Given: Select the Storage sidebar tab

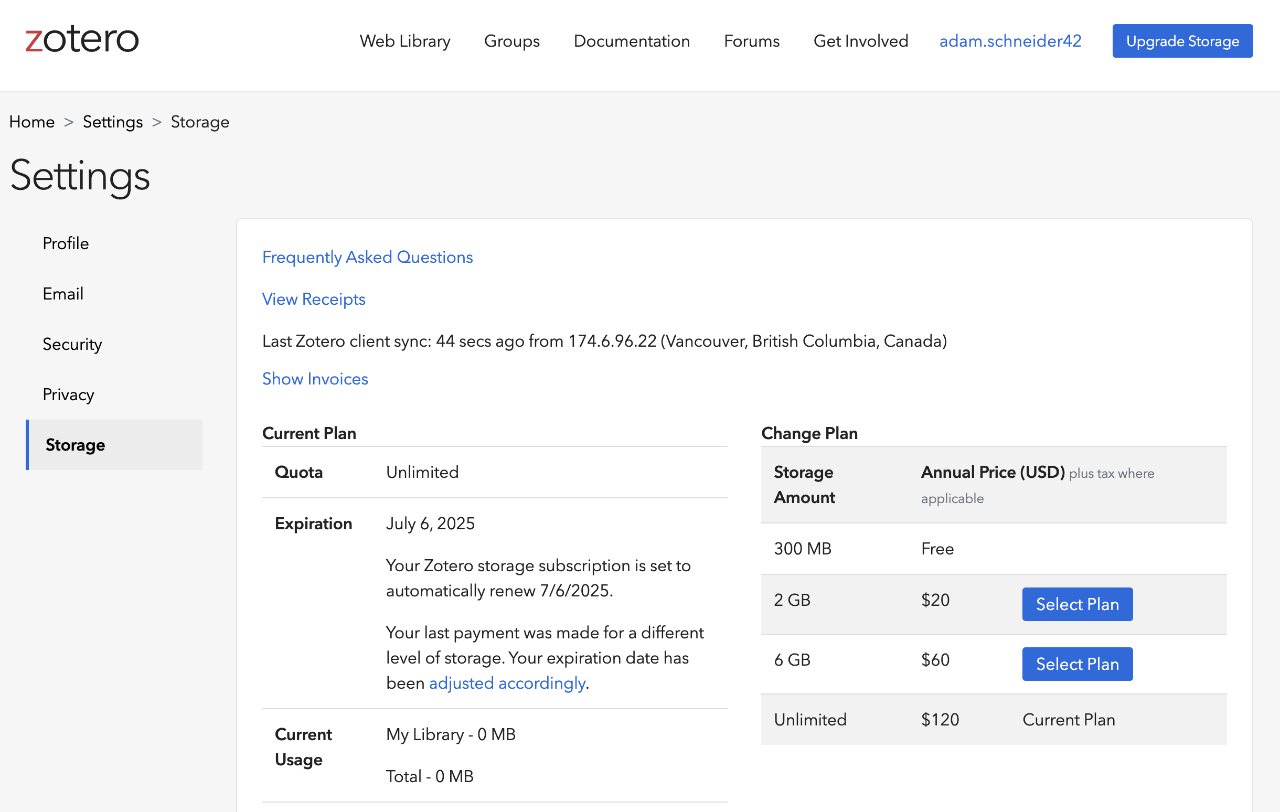Looking at the screenshot, I should [x=75, y=445].
